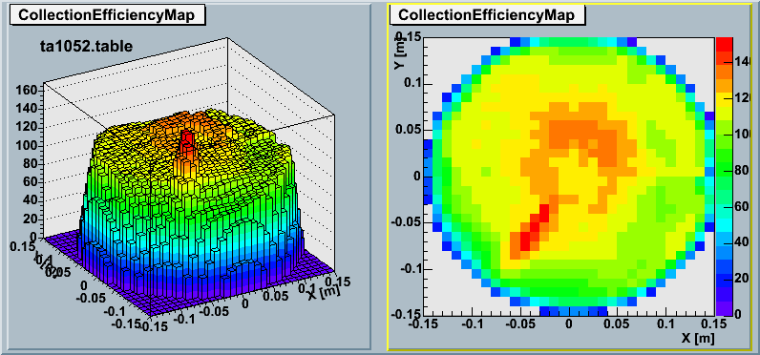Viewport: 760px width, 355px height.
Task: Click the X [m] title on 3D plot
Action: 323,291
